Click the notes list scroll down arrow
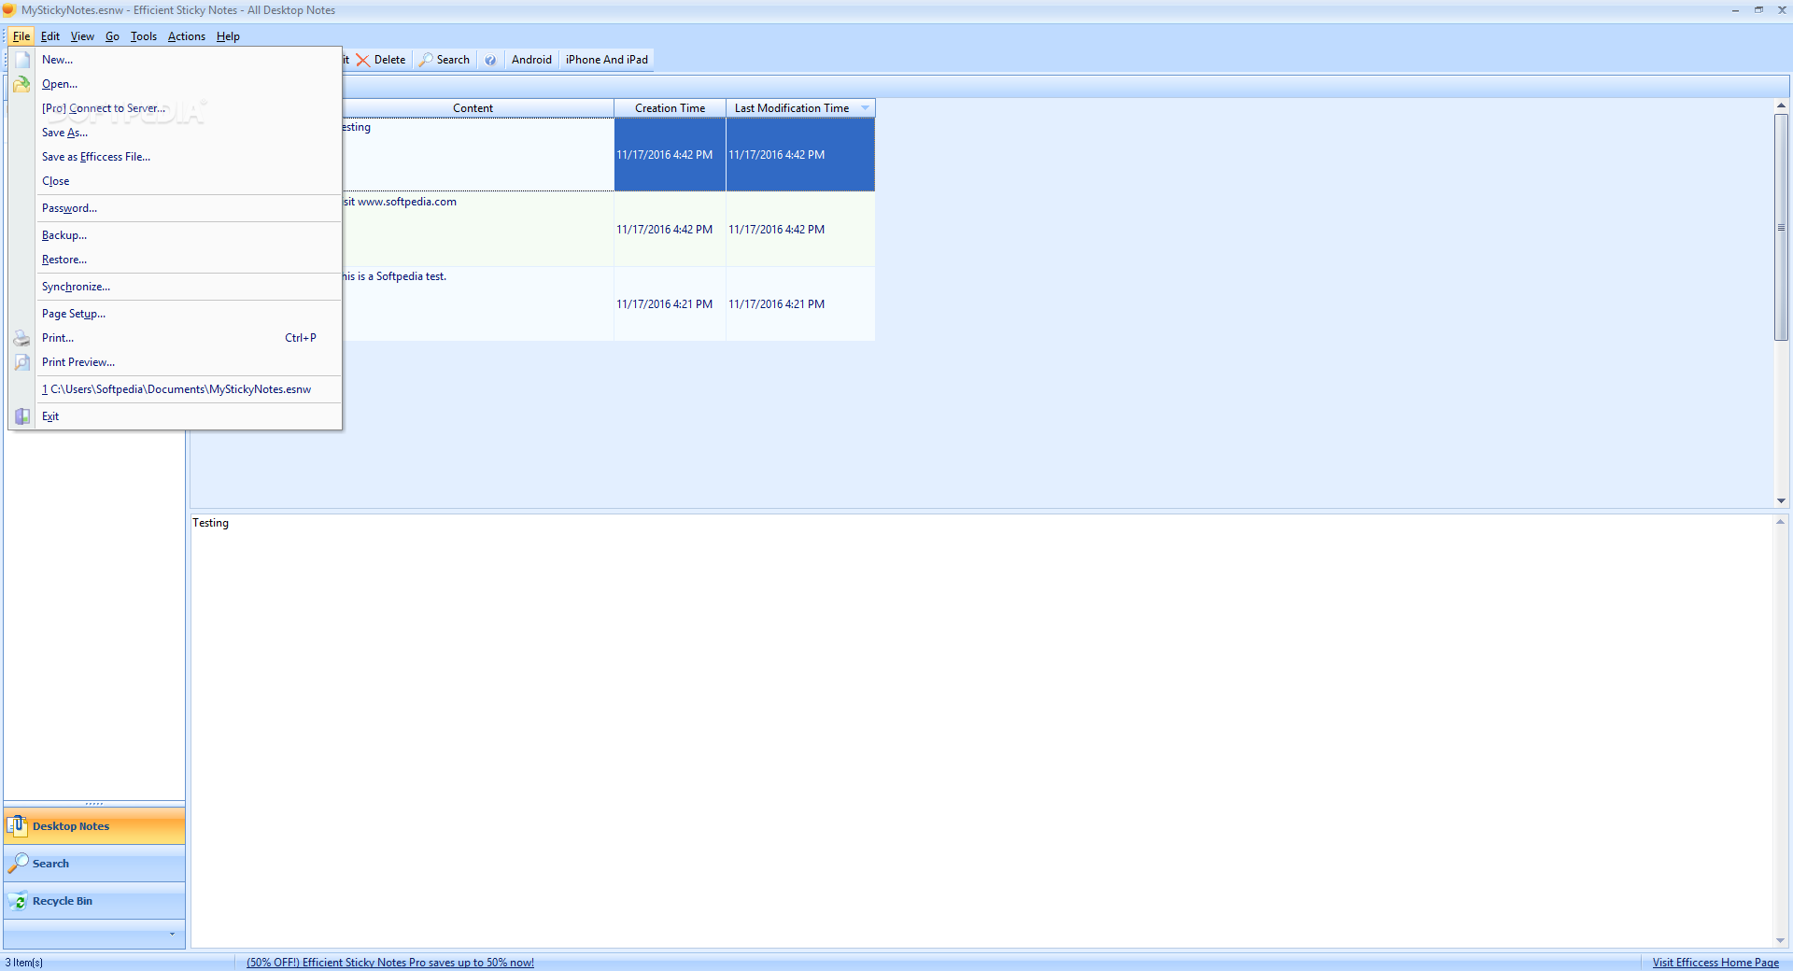Image resolution: width=1793 pixels, height=971 pixels. point(1781,501)
